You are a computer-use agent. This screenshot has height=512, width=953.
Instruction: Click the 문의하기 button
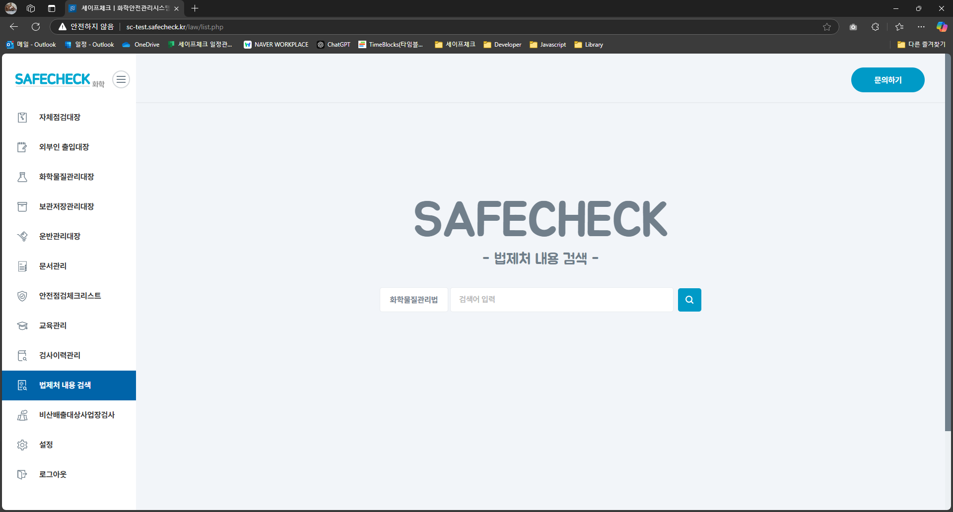pos(887,80)
